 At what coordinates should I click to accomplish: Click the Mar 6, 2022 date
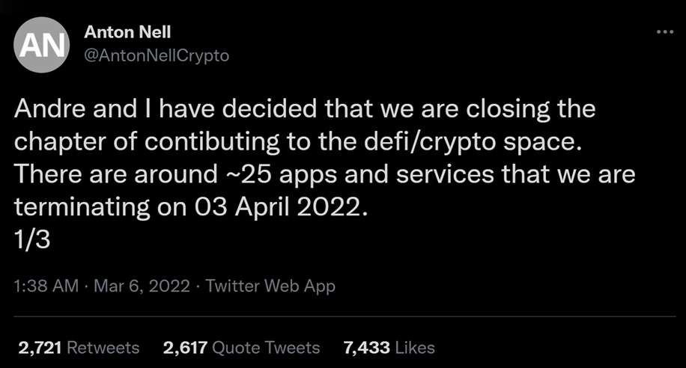pyautogui.click(x=142, y=286)
